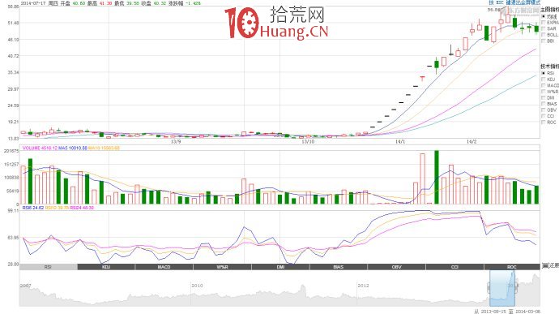Open the W%R indicator tab
Viewport: 559px width, 314px height.
pos(223,267)
